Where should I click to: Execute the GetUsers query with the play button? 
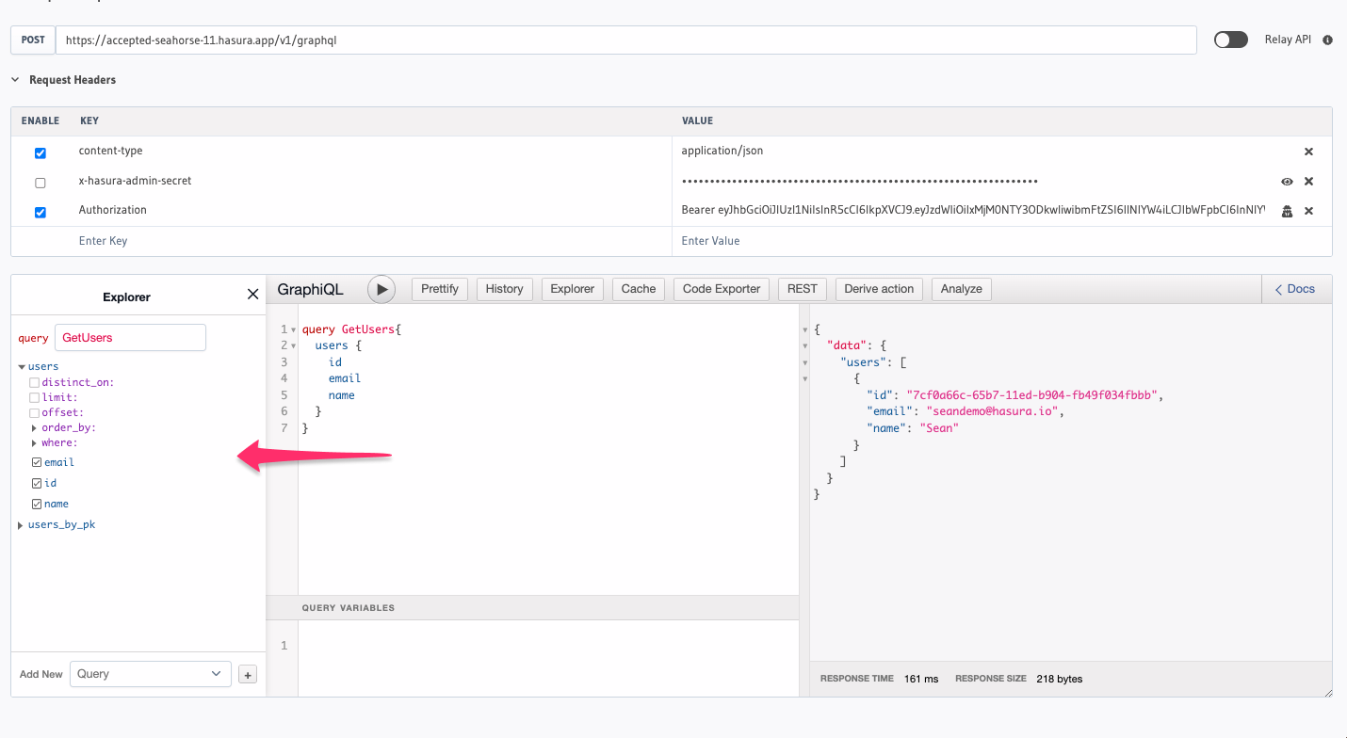tap(381, 289)
